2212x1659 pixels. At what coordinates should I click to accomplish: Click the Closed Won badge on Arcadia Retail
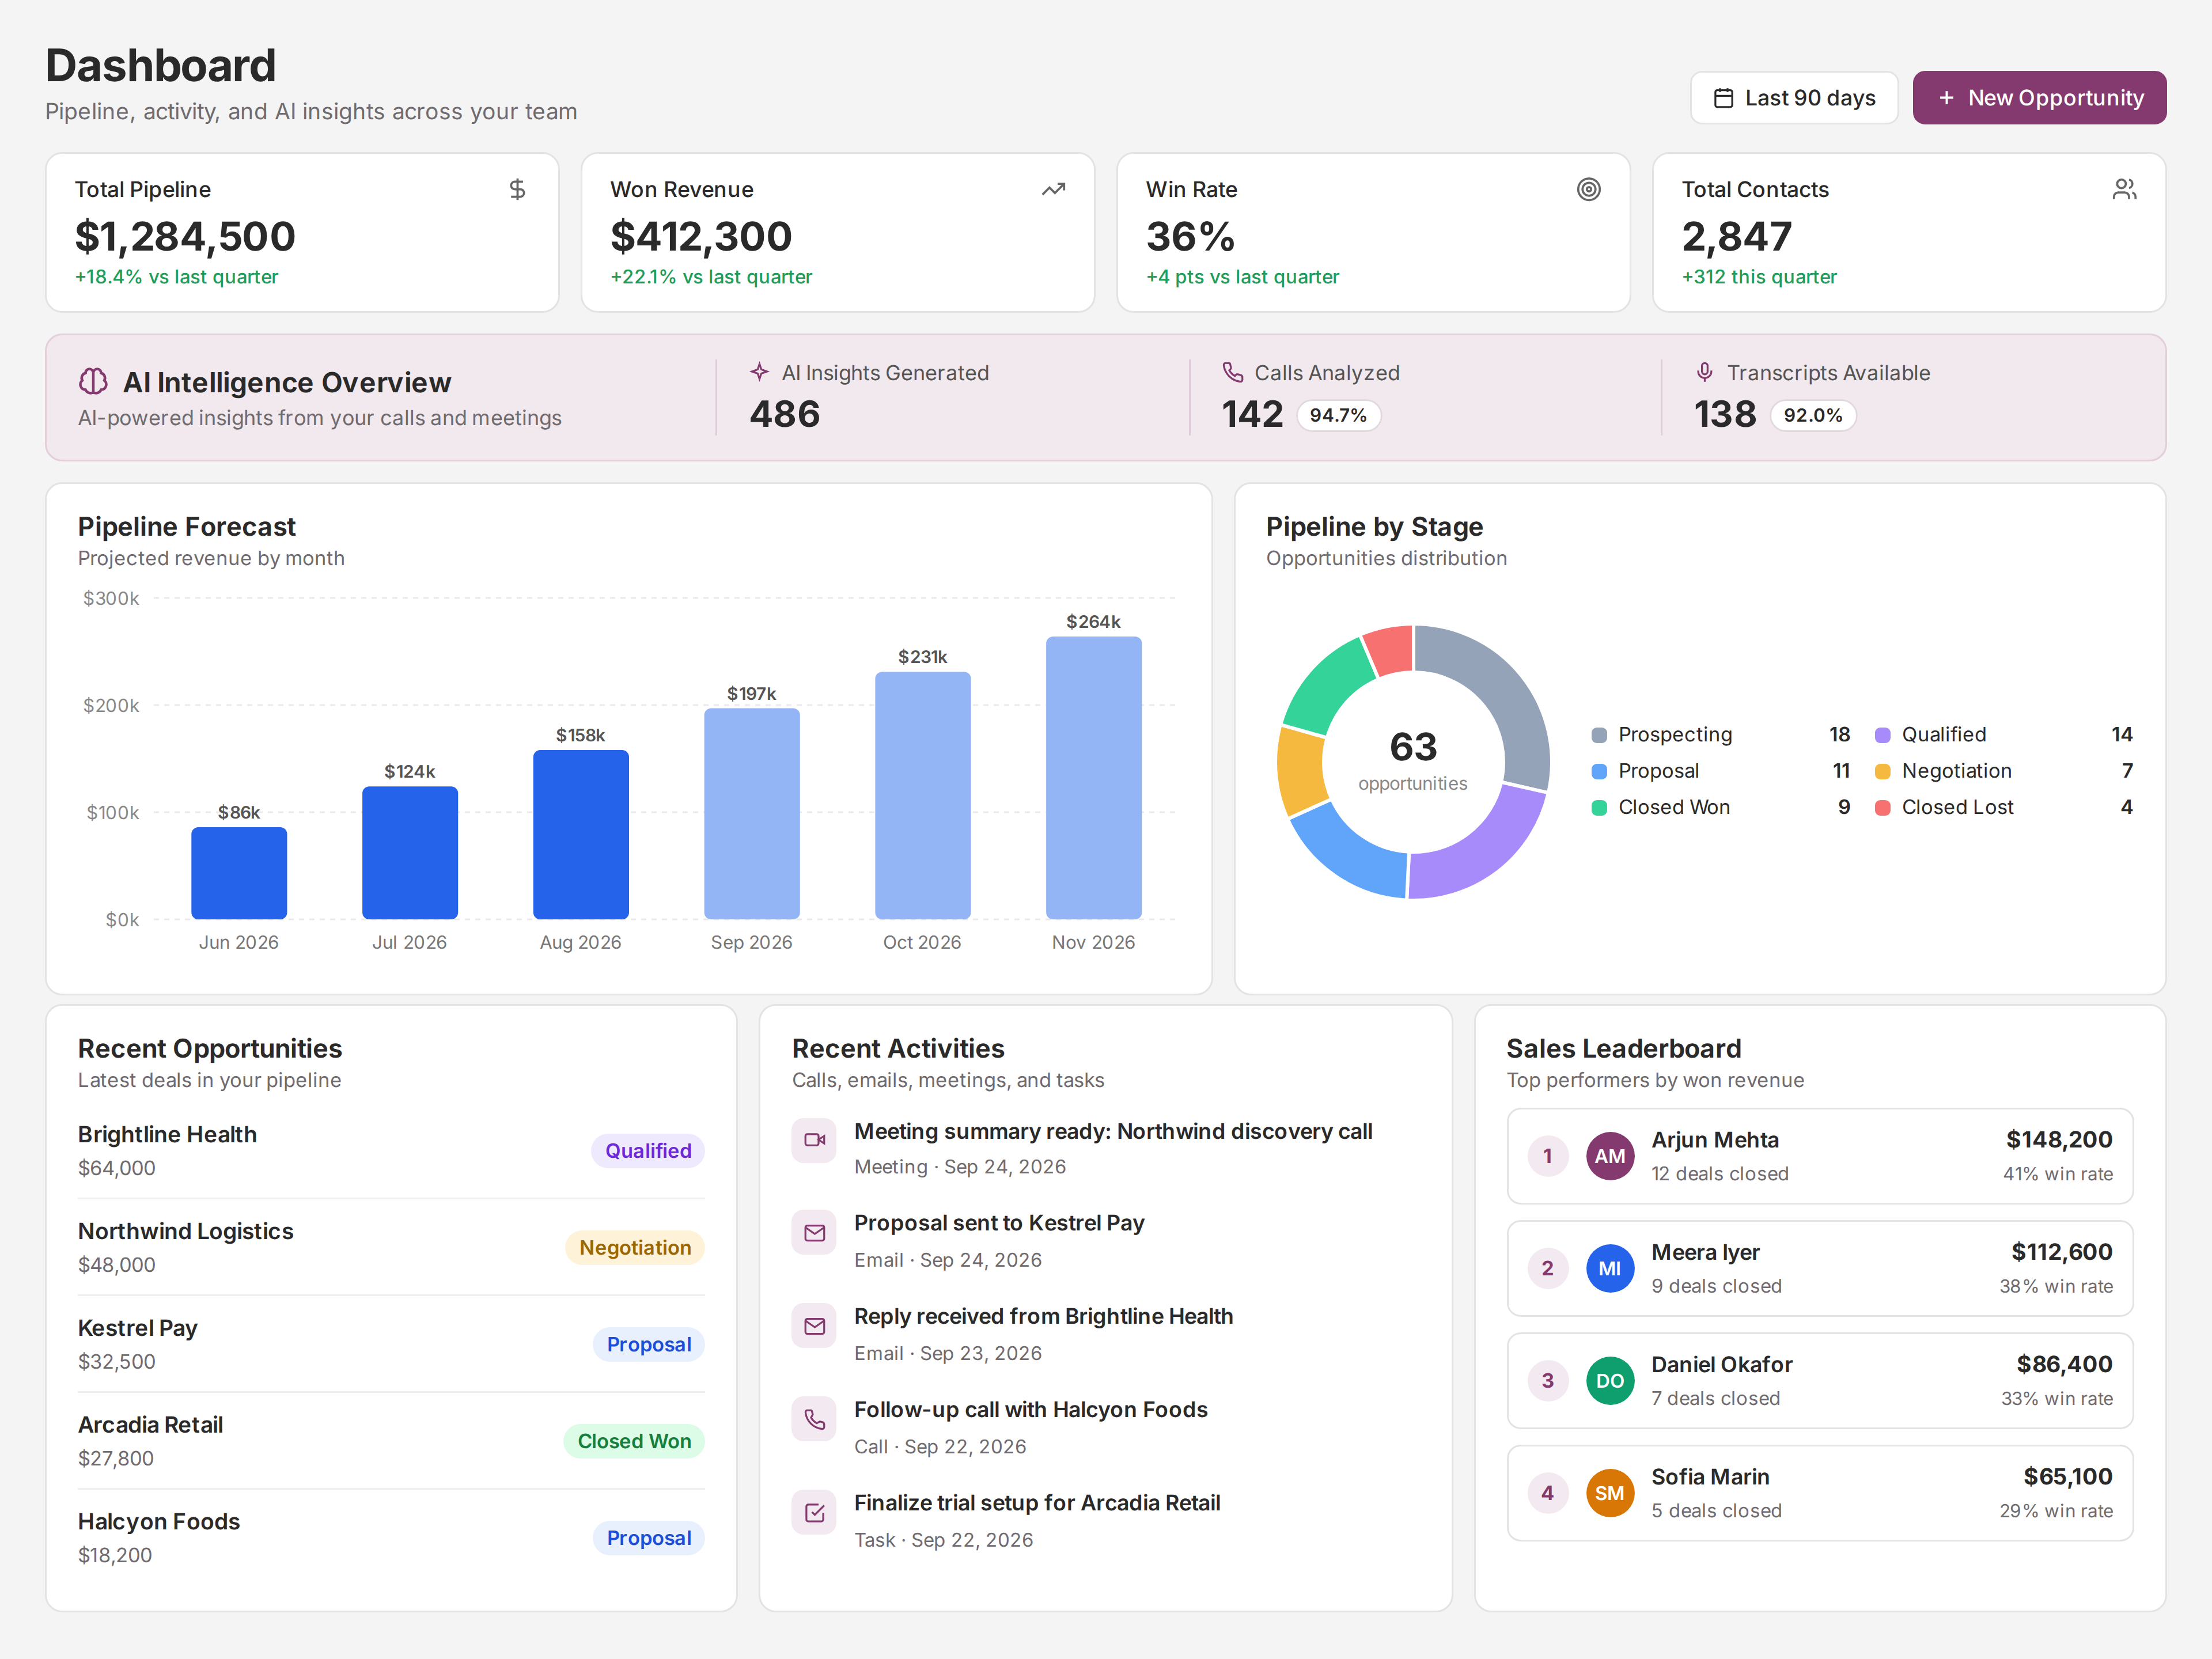634,1441
